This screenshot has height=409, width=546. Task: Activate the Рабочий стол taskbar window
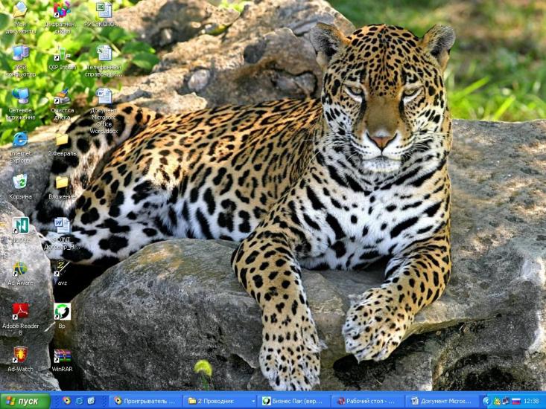[366, 401]
